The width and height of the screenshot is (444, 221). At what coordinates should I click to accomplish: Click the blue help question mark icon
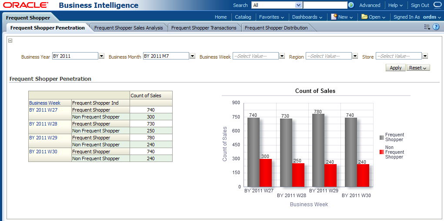coord(436,27)
